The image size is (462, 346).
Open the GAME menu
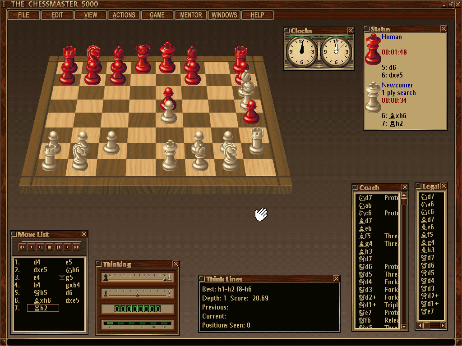(x=157, y=15)
